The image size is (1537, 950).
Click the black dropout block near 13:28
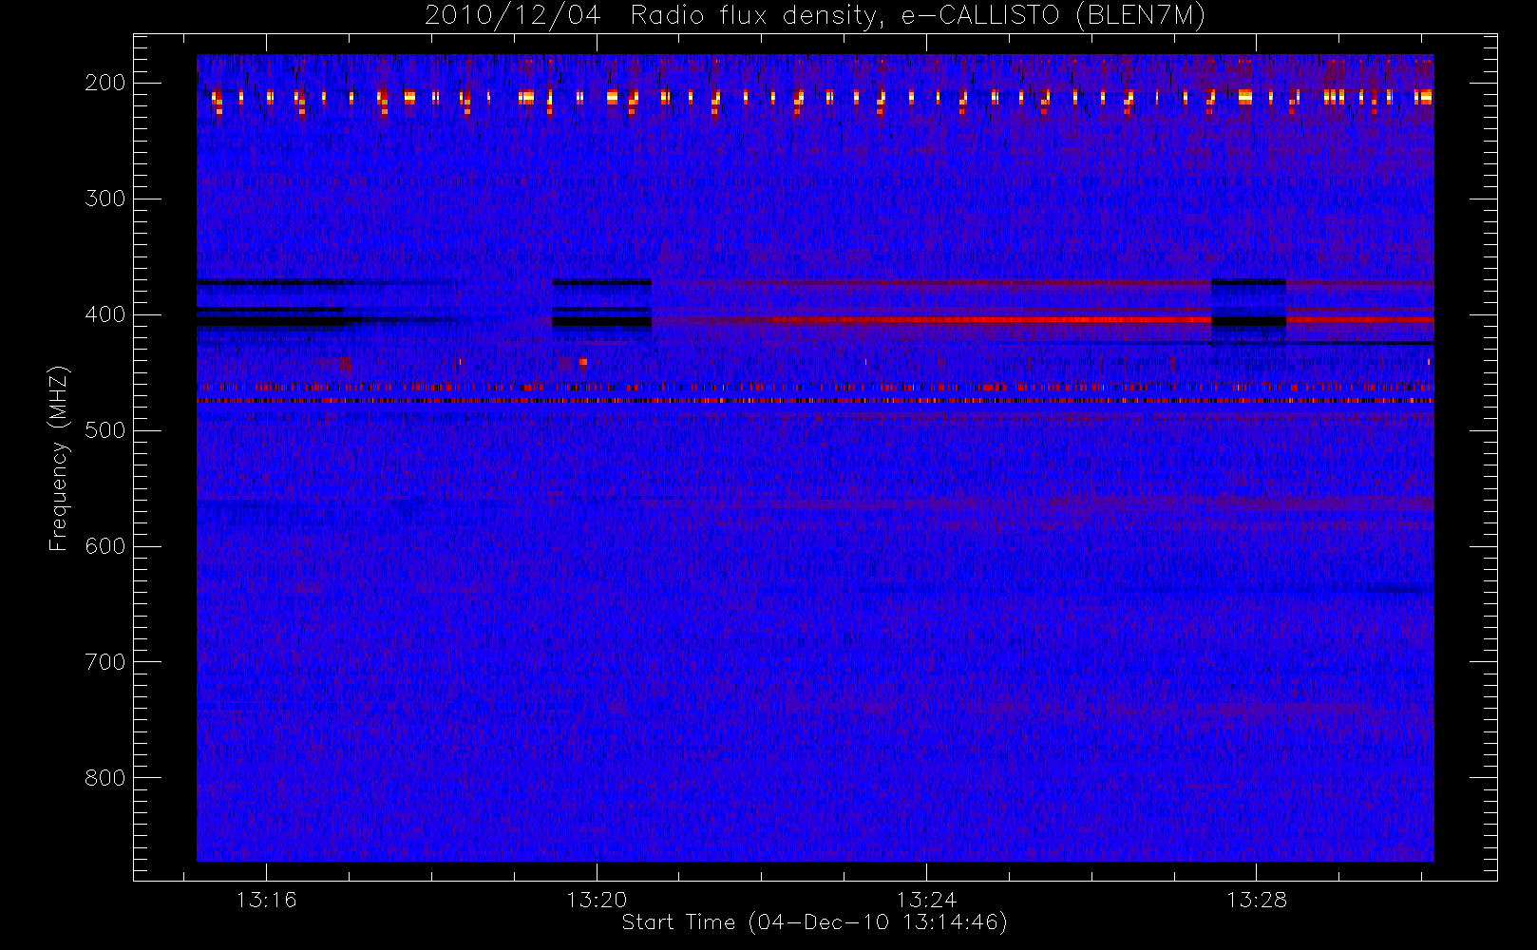pyautogui.click(x=1249, y=322)
